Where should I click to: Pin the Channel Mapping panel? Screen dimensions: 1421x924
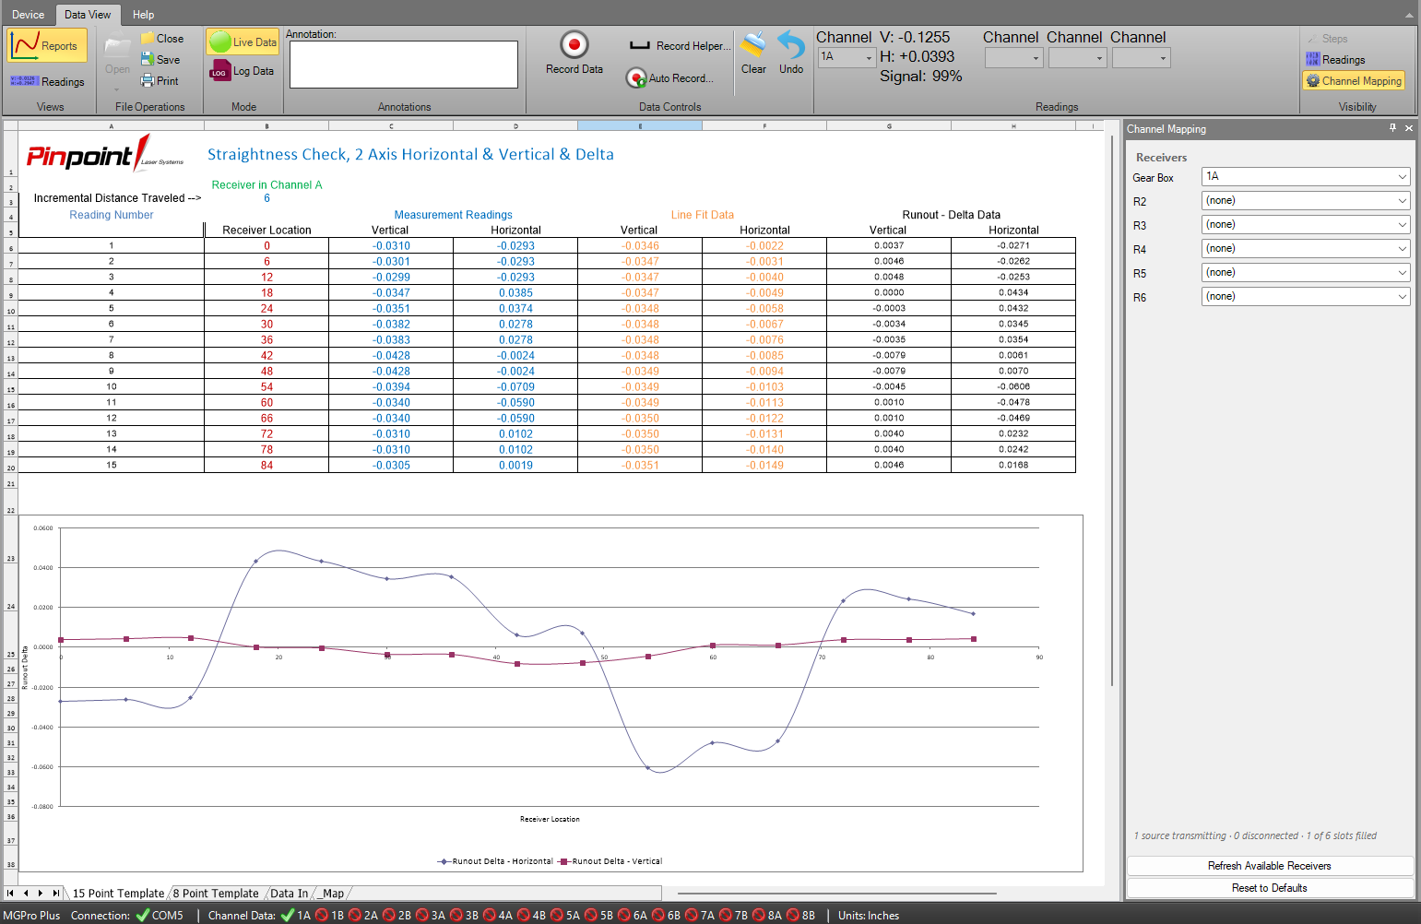tap(1392, 128)
